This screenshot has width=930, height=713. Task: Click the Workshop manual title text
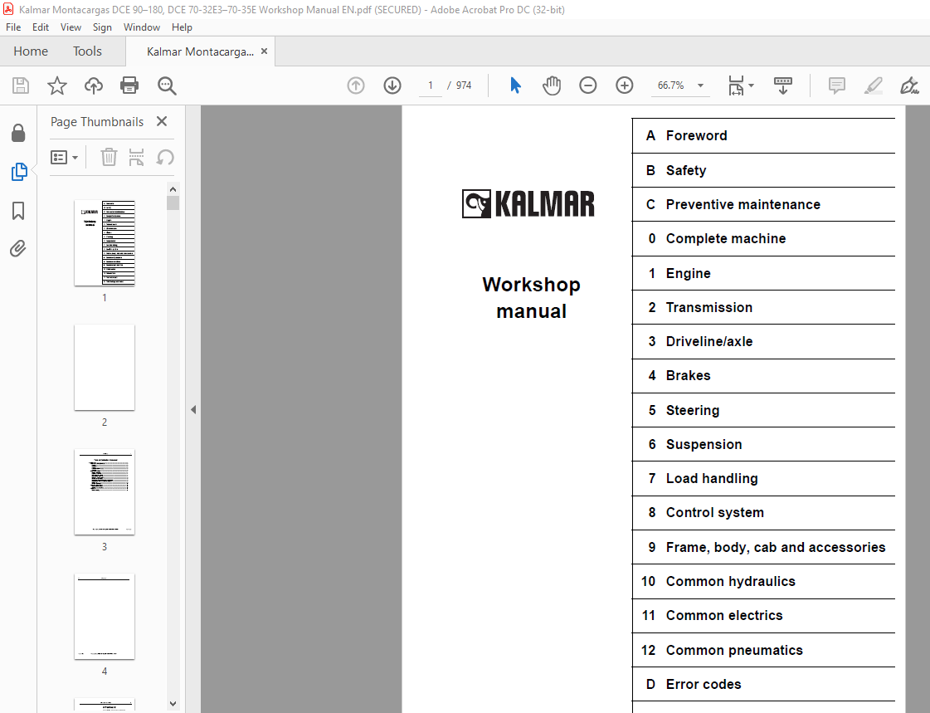[532, 298]
